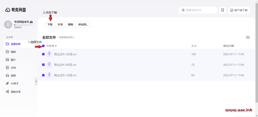
Task: Open the 移动到... option
Action: point(84,25)
